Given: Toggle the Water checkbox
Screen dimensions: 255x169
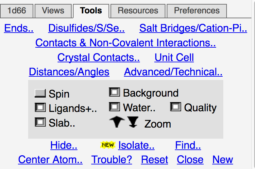Looking at the screenshot, I should 114,107.
